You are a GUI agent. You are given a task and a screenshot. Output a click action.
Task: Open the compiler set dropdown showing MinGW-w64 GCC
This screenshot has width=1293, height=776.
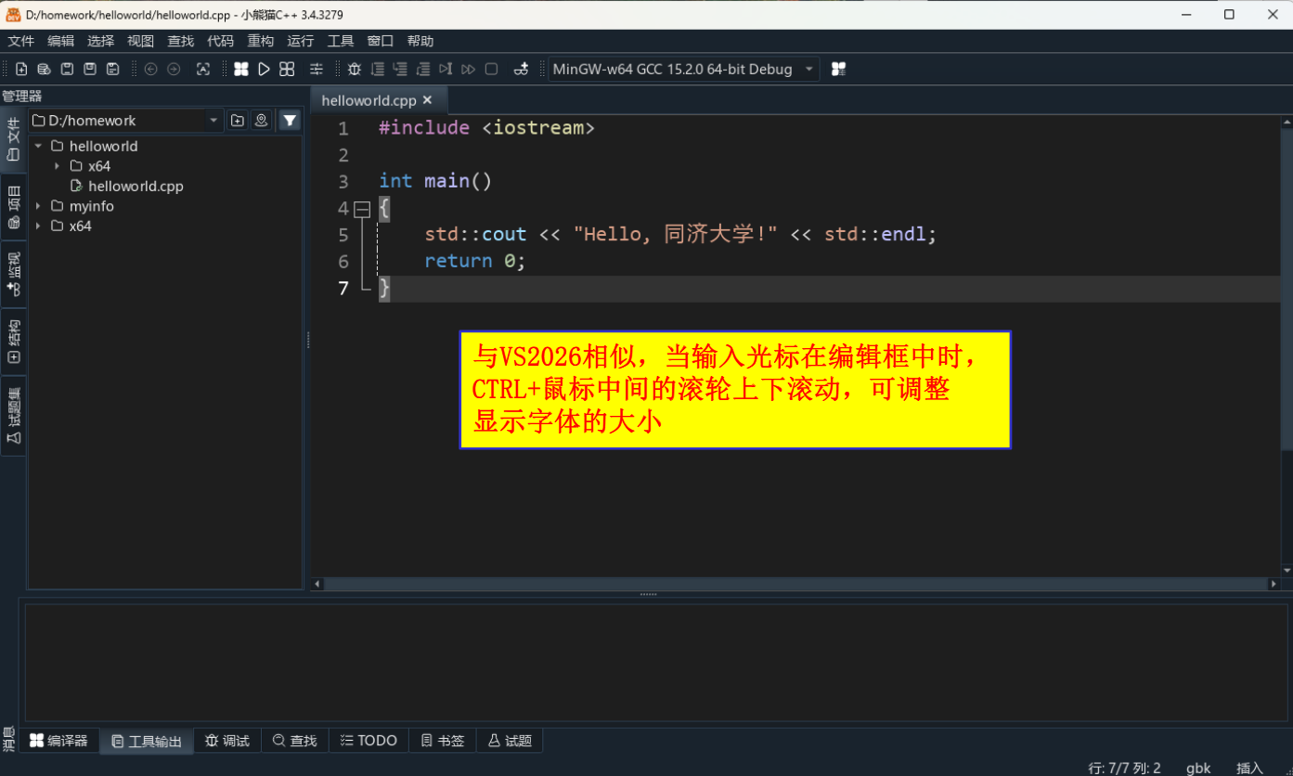click(807, 69)
